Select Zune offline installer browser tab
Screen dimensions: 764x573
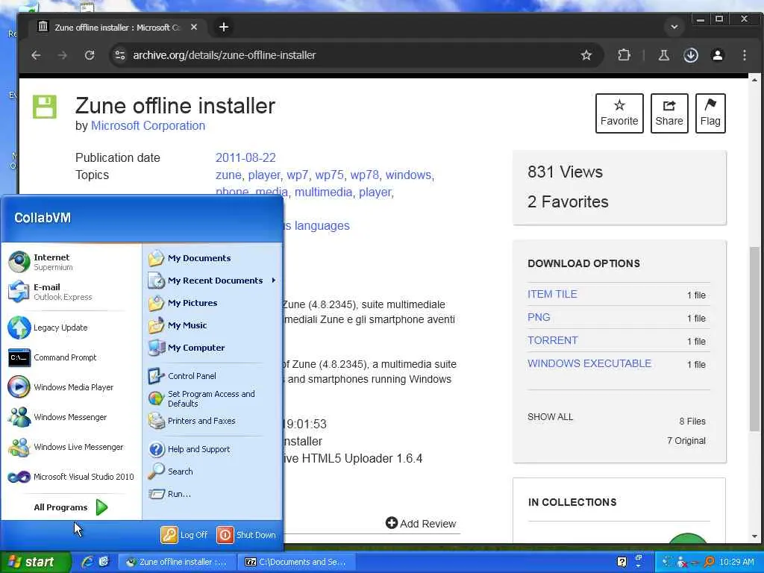[117, 28]
